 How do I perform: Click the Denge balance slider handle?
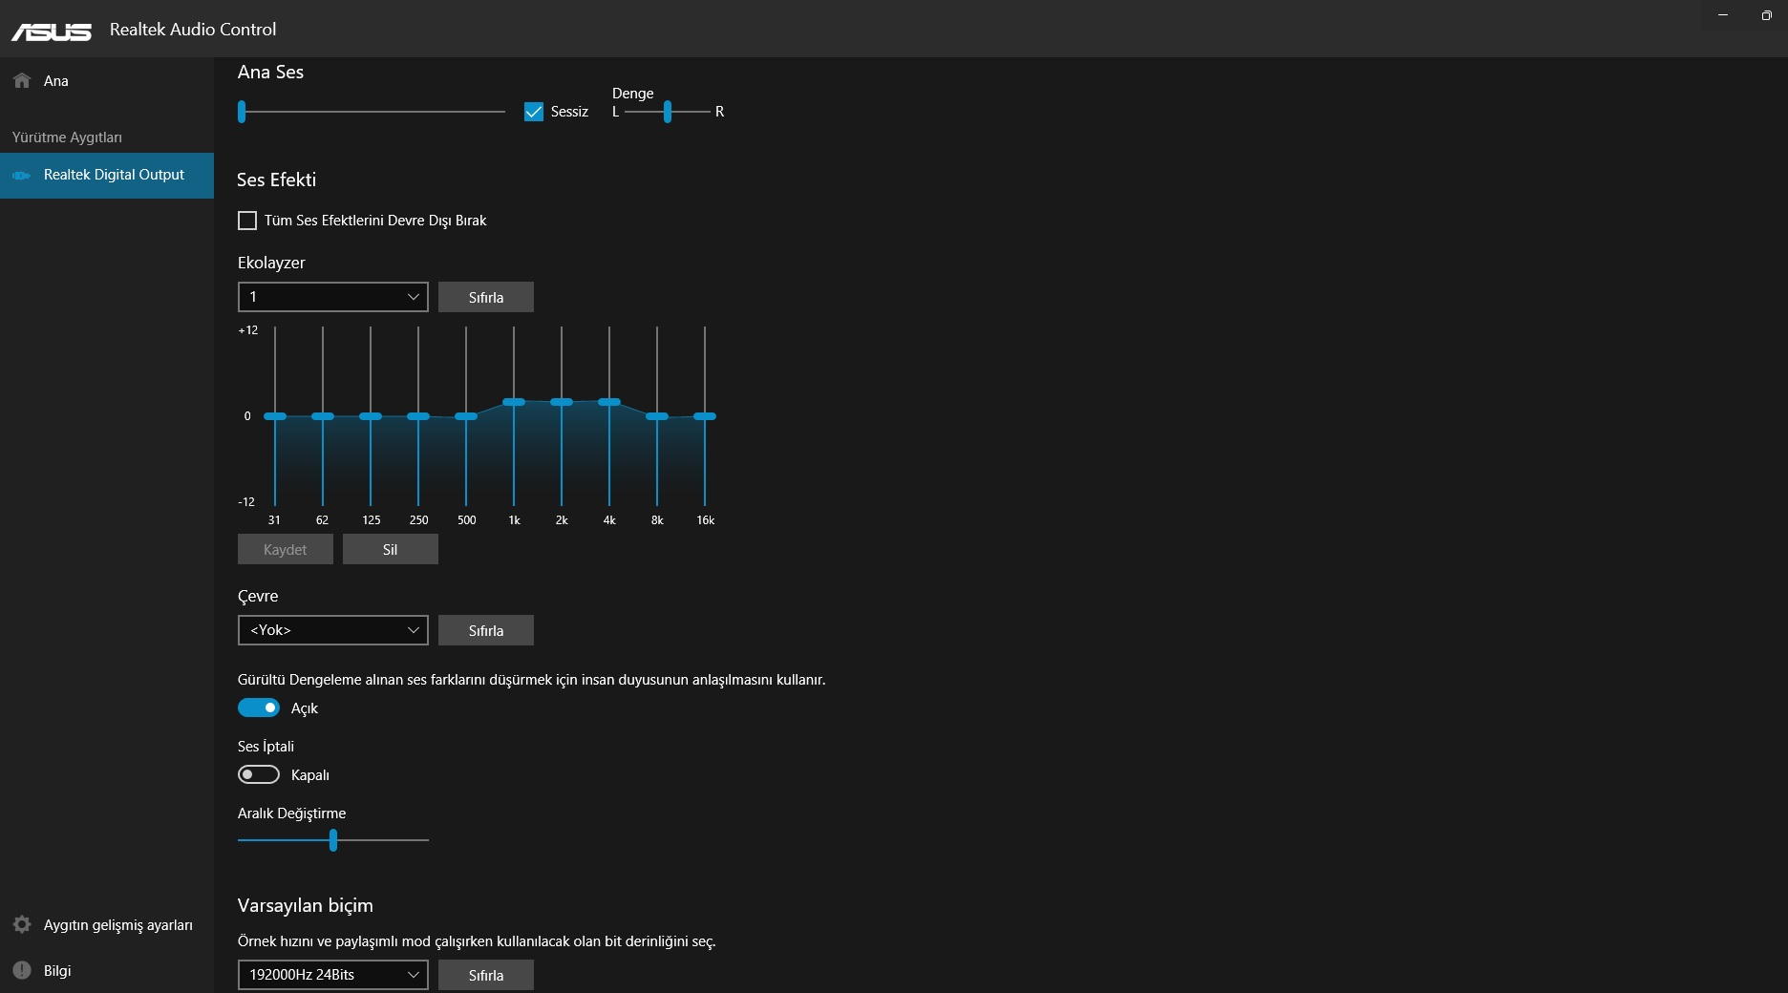(x=668, y=112)
